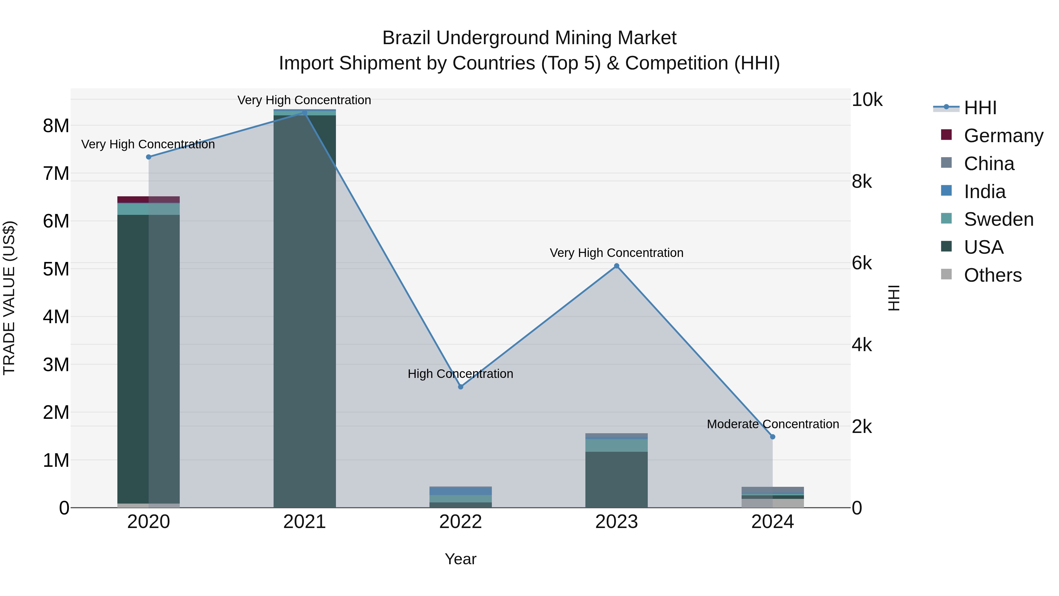1059x596 pixels.
Task: Click the 2020 dark green USA bar
Action: click(x=149, y=359)
